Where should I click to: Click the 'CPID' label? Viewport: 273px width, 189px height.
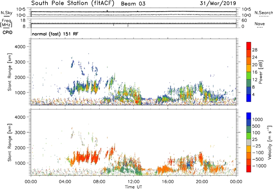tap(8, 32)
